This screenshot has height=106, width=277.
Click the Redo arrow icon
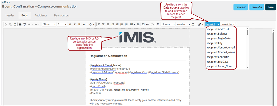36,24
